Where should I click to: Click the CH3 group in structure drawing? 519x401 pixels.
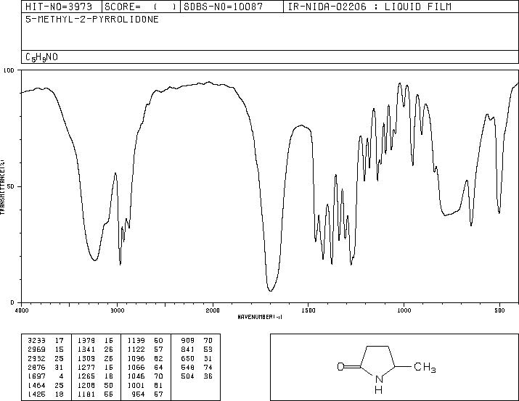pyautogui.click(x=425, y=367)
